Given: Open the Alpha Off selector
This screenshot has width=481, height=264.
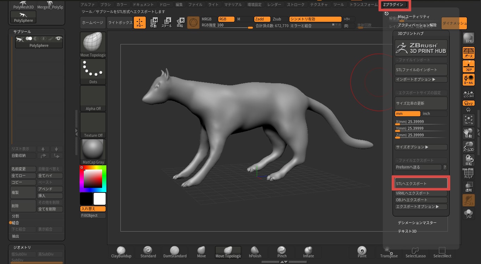Looking at the screenshot, I should [93, 98].
